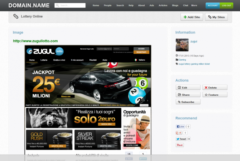Click the Information section heading
This screenshot has height=161, width=240.
(x=185, y=32)
